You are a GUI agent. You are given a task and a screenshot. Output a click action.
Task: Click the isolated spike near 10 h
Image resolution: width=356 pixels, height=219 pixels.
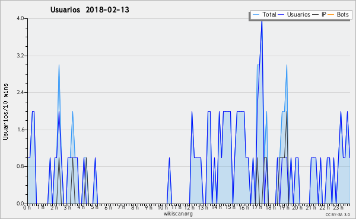click(169, 181)
